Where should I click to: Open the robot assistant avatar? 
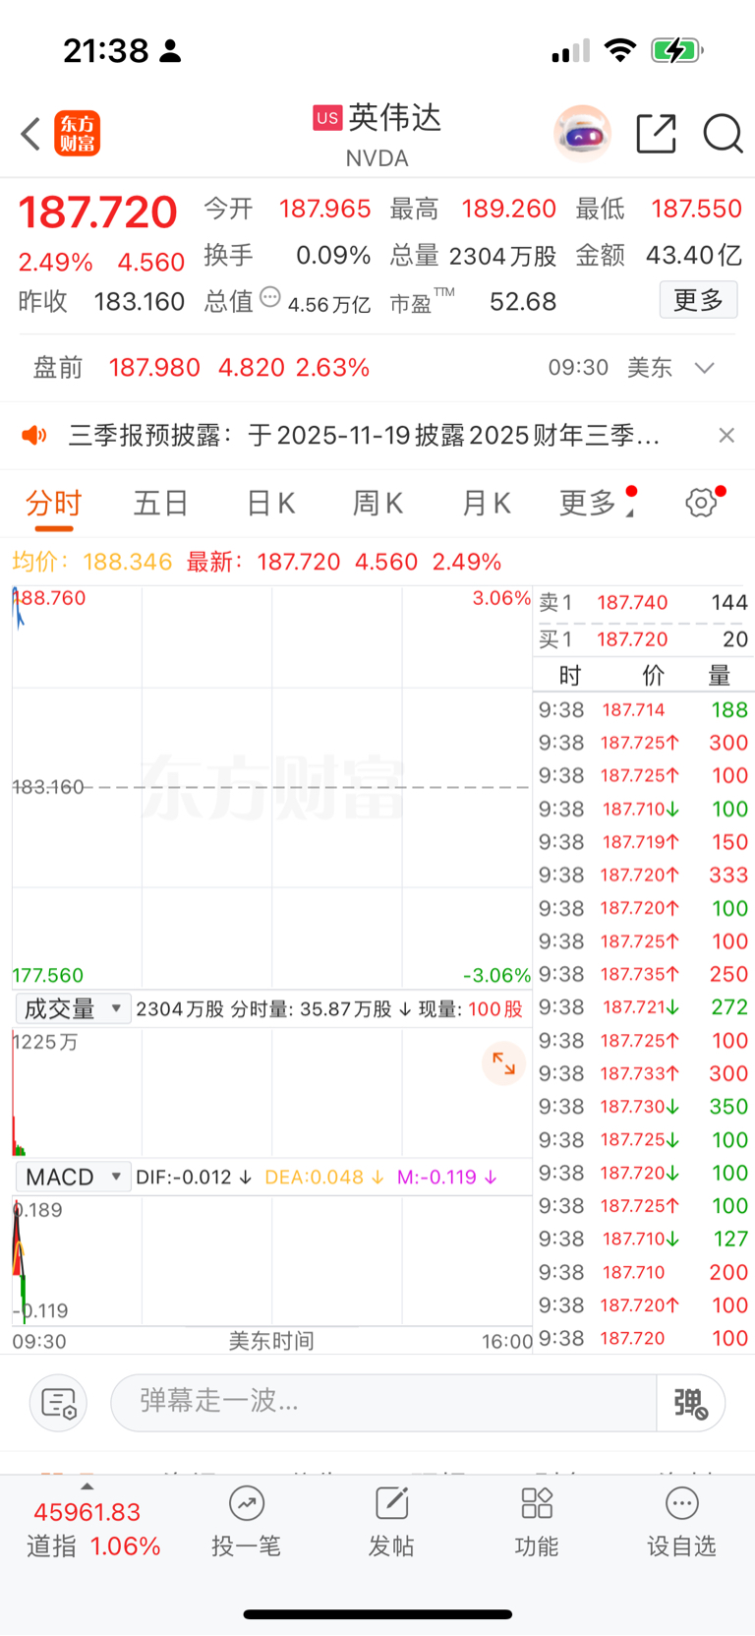click(582, 133)
